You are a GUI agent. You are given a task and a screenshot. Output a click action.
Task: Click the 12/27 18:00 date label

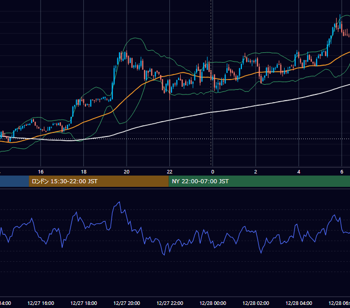[x=84, y=303]
